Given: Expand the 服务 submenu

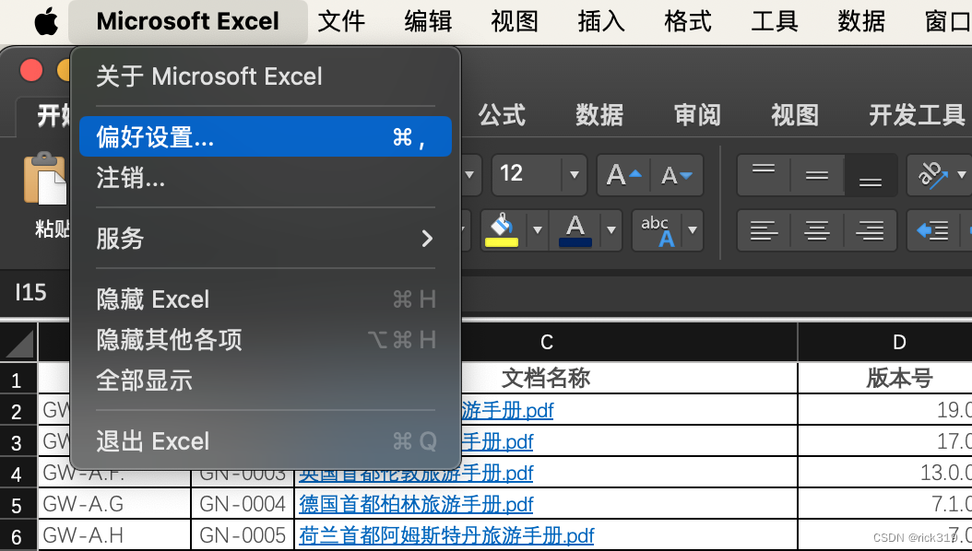Looking at the screenshot, I should click(266, 239).
